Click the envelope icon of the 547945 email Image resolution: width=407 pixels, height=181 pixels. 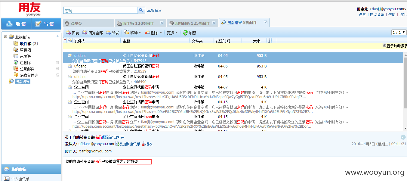[x=69, y=55]
